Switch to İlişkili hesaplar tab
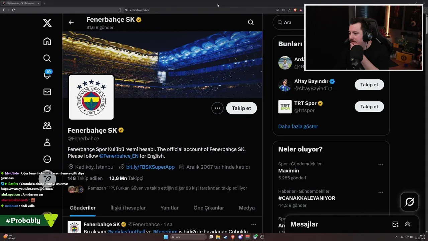 (128, 208)
